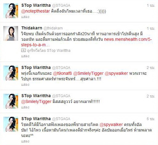
Task: Open the Thidakarn profile avatar
Action: pos(11,33)
